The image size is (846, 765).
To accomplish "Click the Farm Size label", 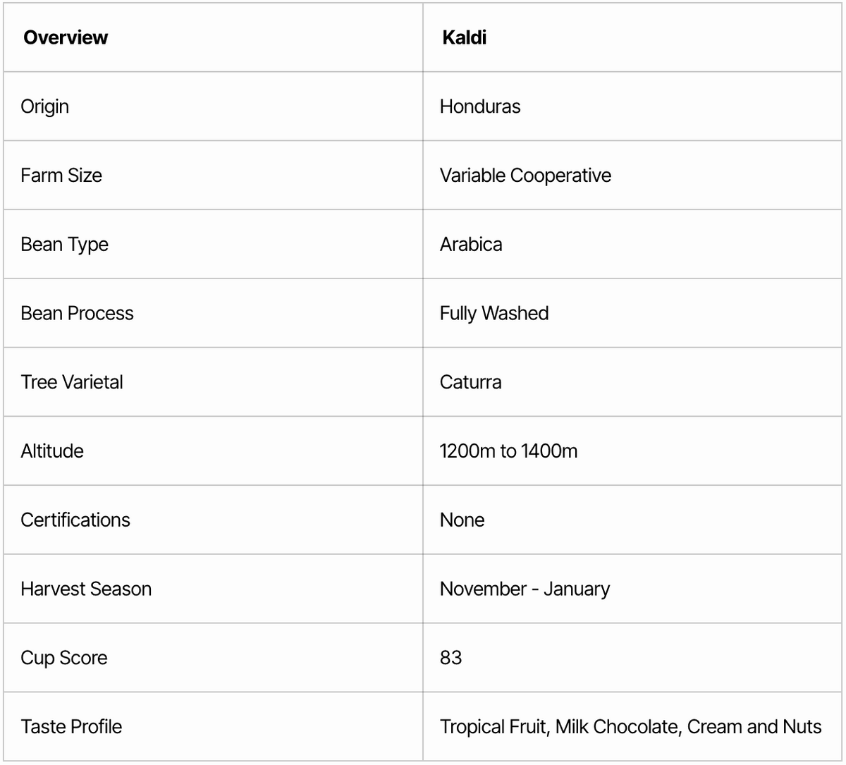I will click(x=61, y=176).
